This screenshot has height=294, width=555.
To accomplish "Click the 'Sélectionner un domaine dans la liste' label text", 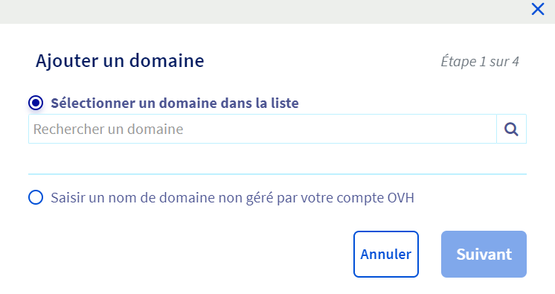I will pos(175,103).
